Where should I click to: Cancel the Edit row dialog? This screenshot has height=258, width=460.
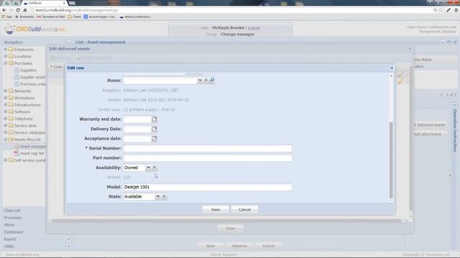[x=244, y=209]
